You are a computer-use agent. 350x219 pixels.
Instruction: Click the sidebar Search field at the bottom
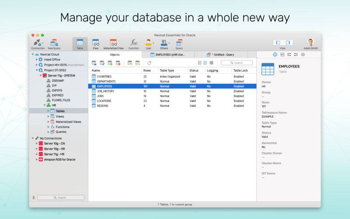(61, 198)
